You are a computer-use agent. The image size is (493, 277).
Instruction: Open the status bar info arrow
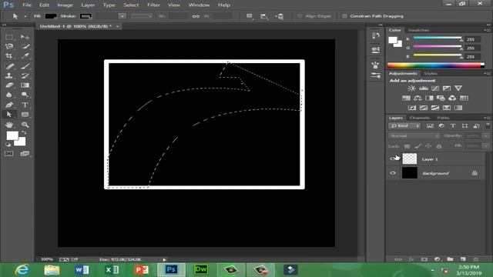coord(164,260)
